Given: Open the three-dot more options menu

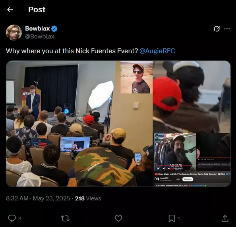Looking at the screenshot, I should pyautogui.click(x=227, y=29).
